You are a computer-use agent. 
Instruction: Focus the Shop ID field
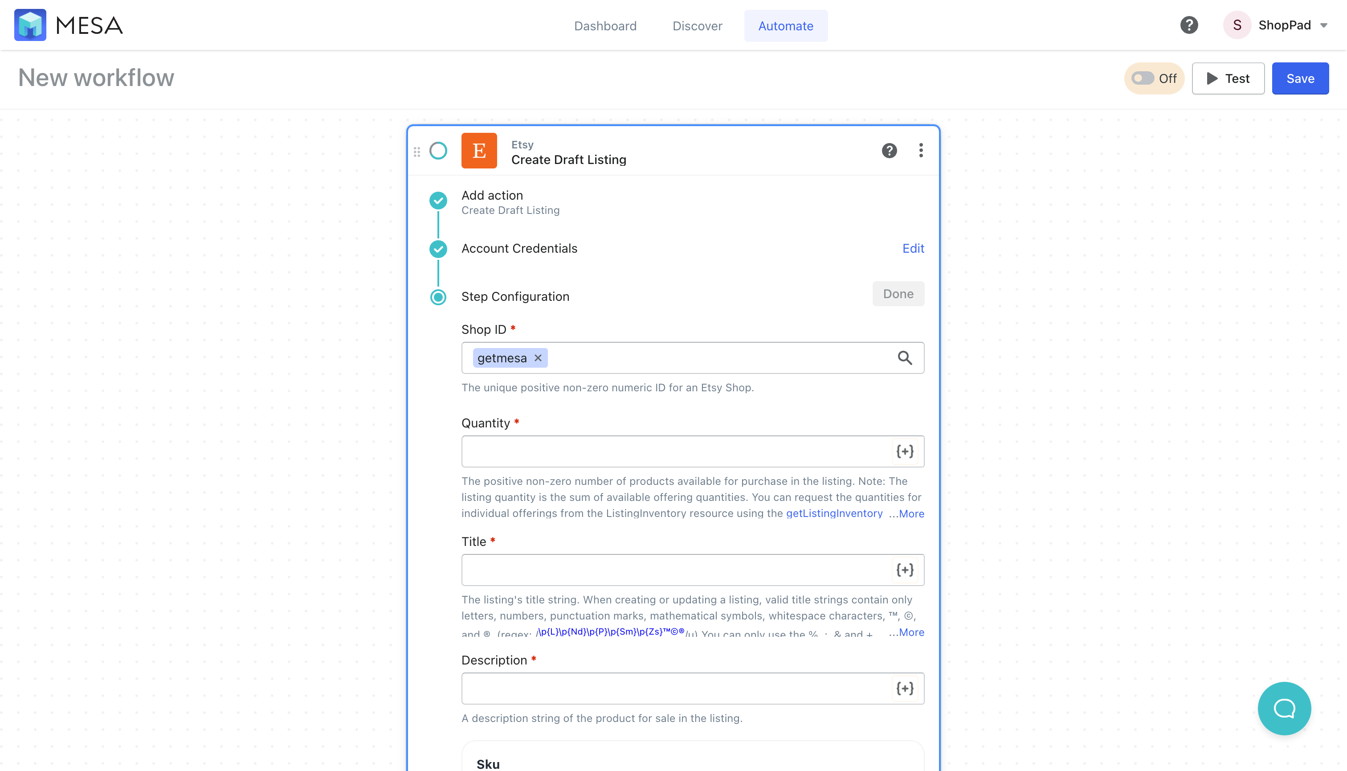pyautogui.click(x=692, y=358)
